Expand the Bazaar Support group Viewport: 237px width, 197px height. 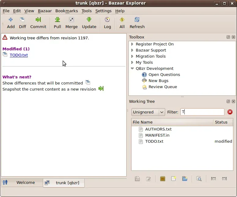pos(132,50)
